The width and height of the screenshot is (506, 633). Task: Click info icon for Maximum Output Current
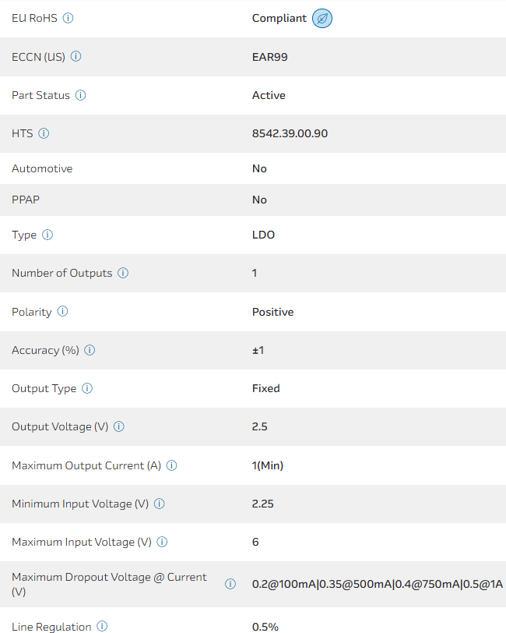point(172,465)
